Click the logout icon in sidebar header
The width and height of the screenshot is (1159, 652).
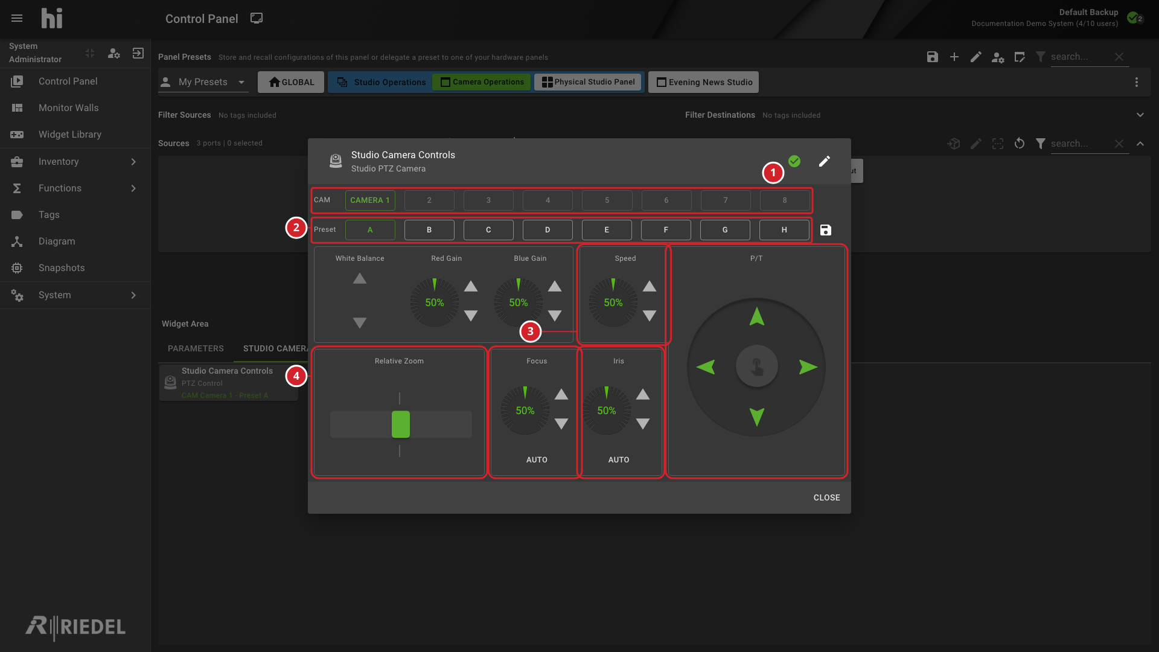pos(138,53)
